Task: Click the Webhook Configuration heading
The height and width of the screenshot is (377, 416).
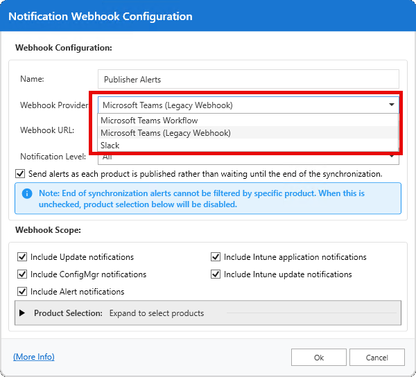Action: [x=64, y=48]
